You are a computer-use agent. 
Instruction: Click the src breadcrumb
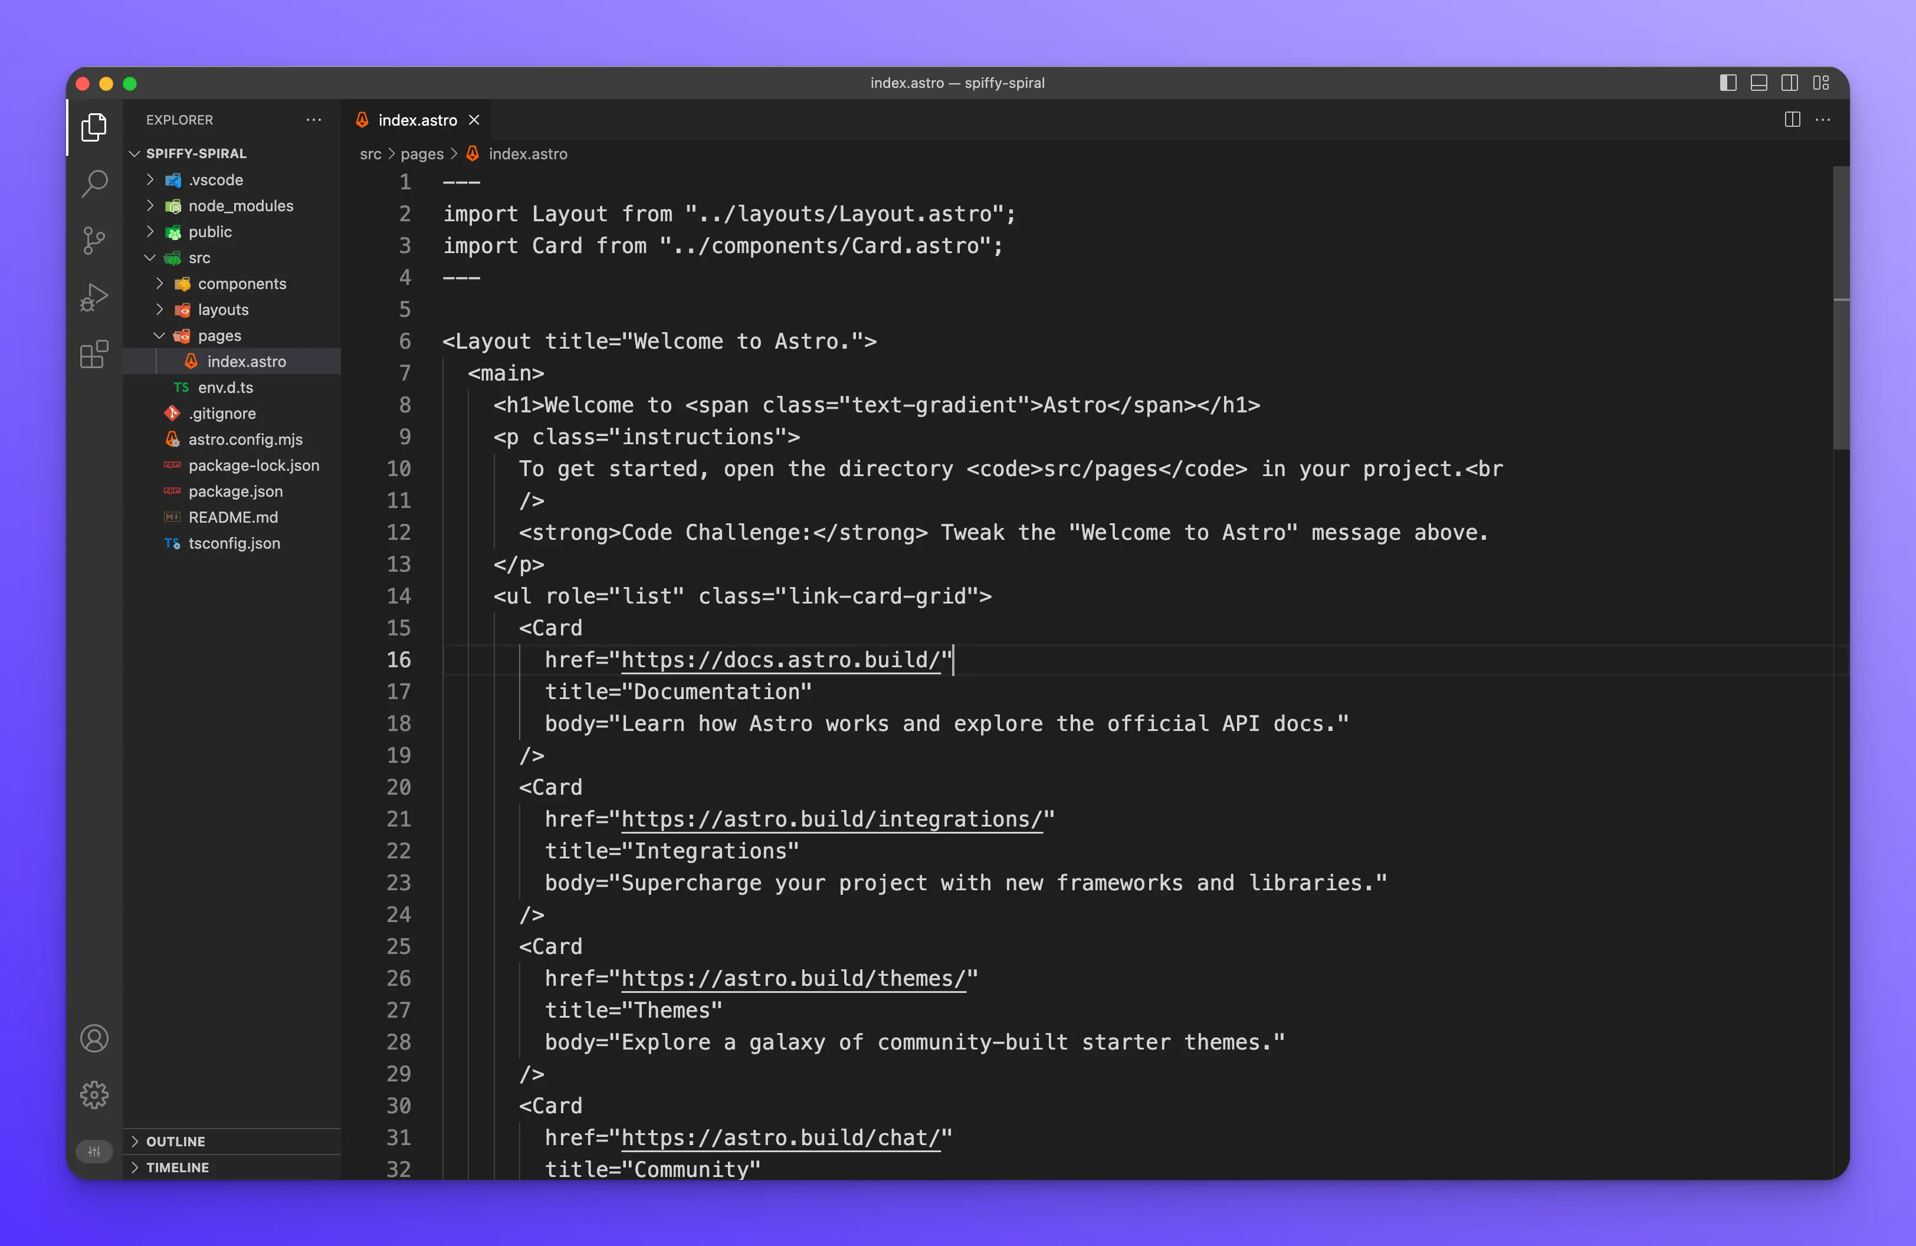(370, 154)
